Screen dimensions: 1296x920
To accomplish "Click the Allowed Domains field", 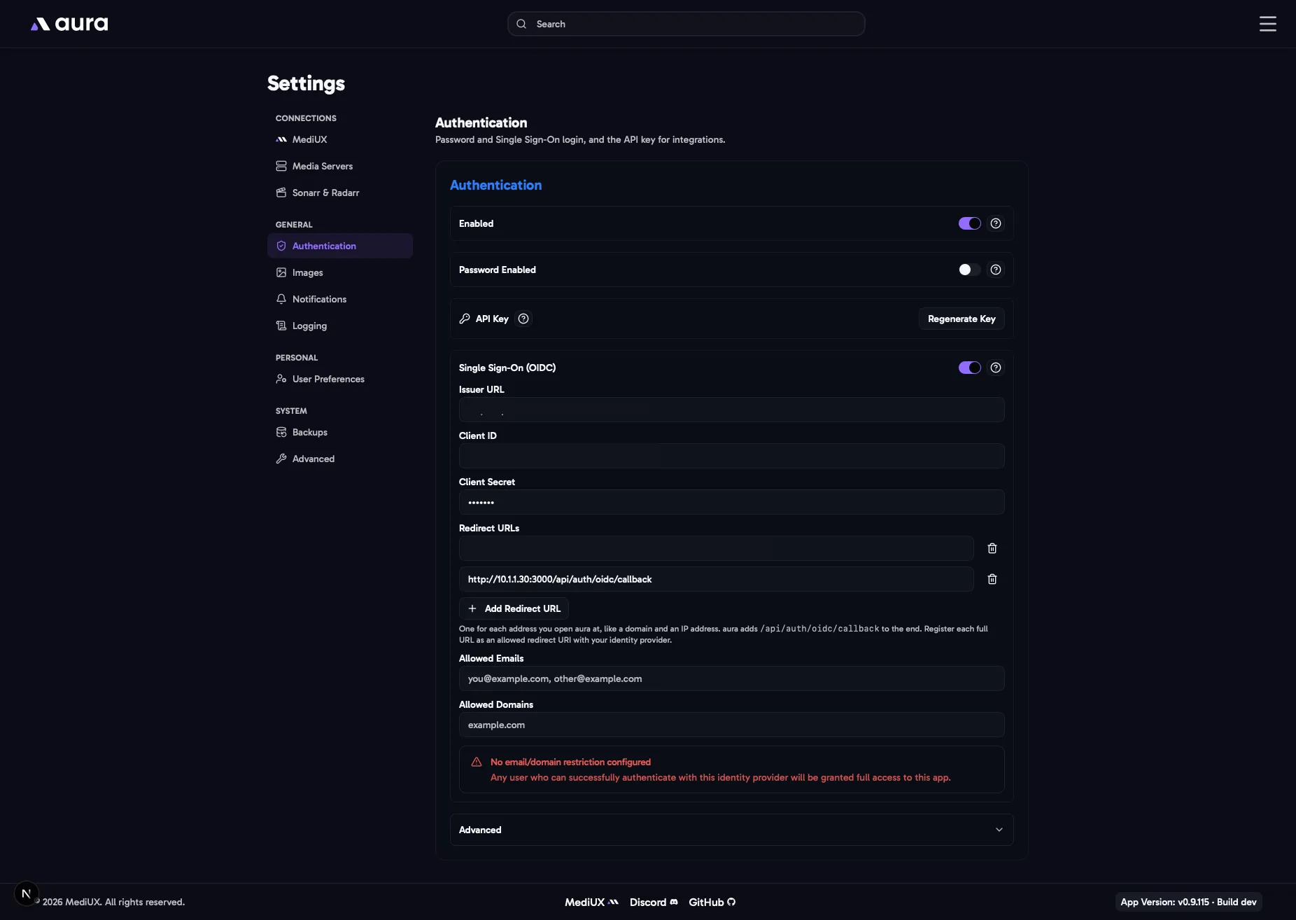I will 731,725.
